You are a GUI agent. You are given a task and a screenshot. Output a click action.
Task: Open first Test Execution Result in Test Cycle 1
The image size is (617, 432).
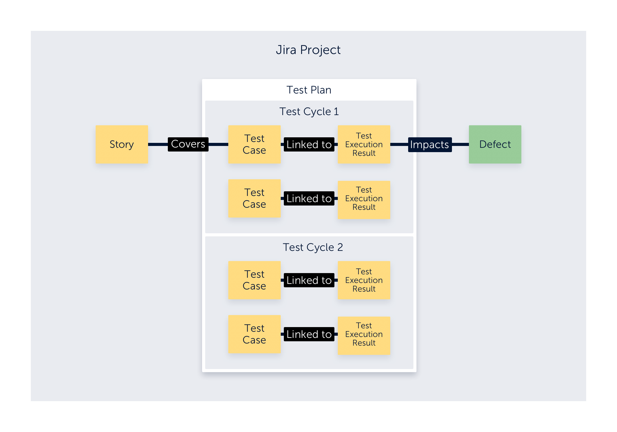(x=364, y=144)
